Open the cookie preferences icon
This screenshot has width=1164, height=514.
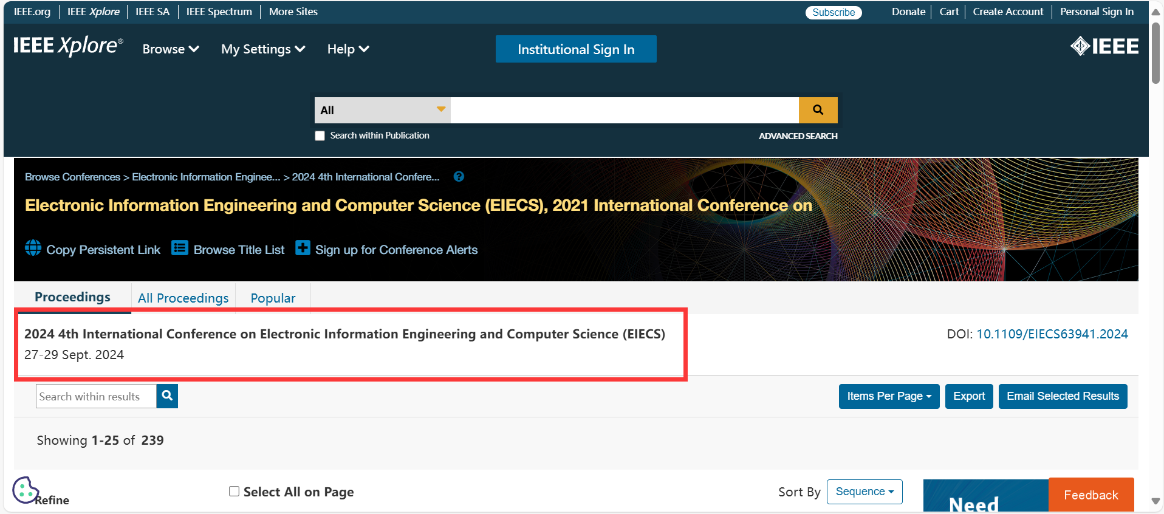click(26, 490)
